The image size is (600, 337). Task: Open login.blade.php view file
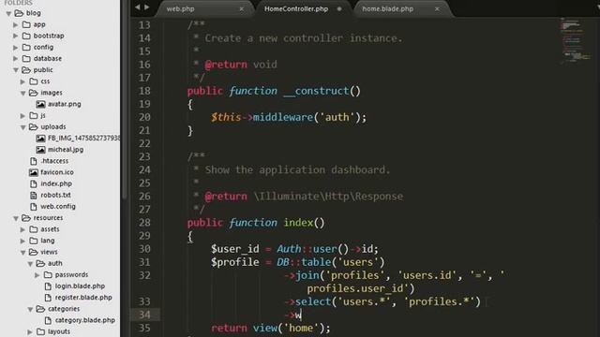80,286
